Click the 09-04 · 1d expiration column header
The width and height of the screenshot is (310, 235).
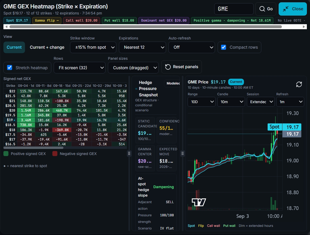26,86
